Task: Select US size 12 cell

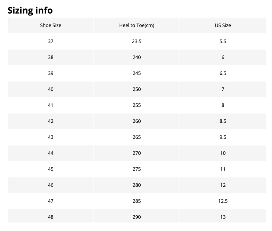Action: [223, 185]
